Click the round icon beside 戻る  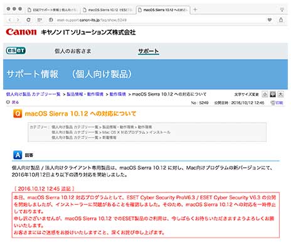coord(8,102)
